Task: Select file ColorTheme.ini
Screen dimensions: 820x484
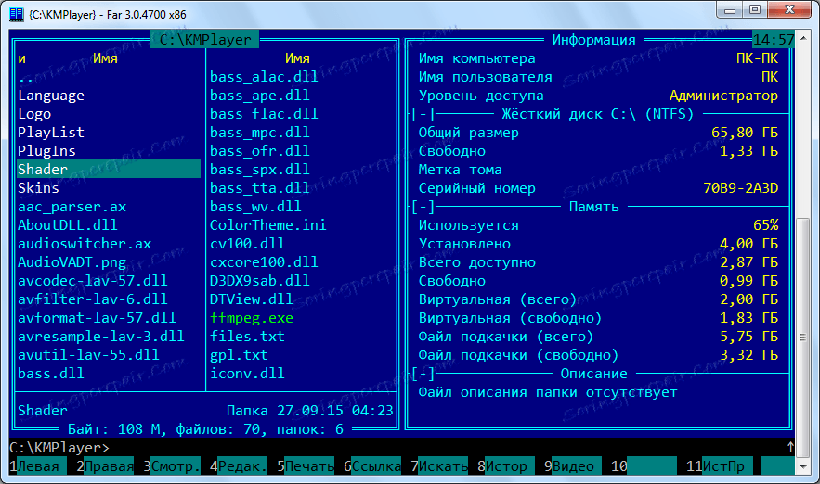Action: [268, 225]
